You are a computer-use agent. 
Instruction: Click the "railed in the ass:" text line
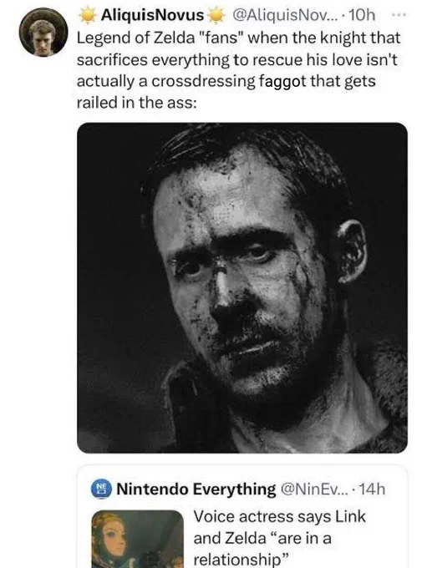[137, 103]
